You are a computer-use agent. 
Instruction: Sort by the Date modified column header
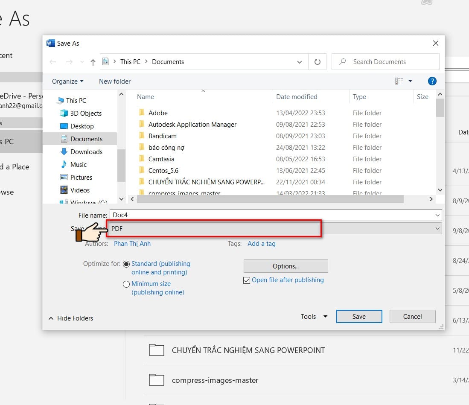coord(297,96)
